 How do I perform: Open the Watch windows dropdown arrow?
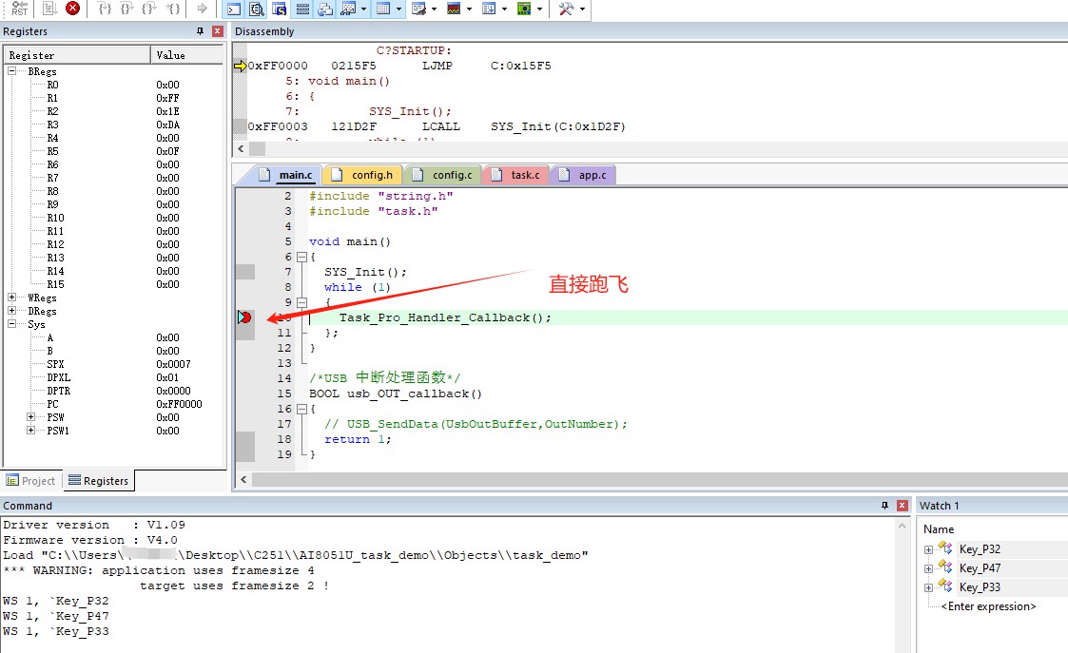click(363, 9)
